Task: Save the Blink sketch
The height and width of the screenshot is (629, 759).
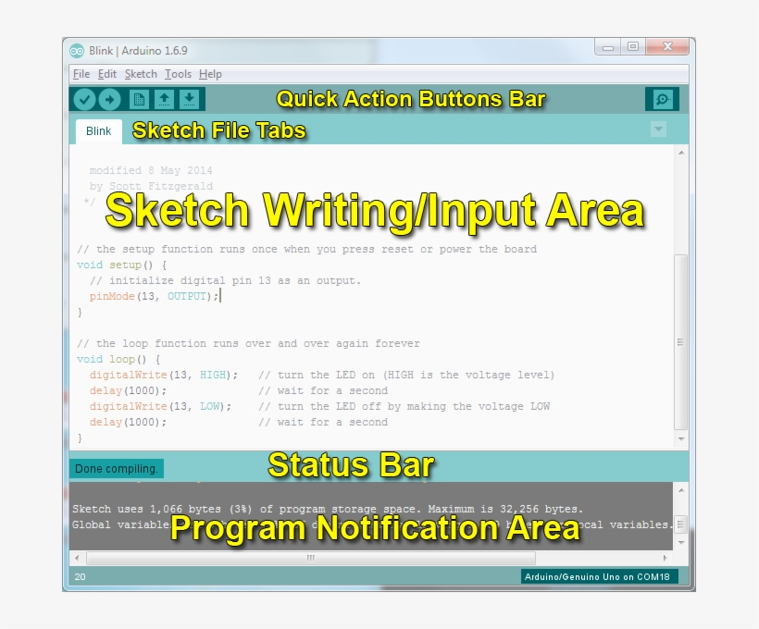Action: (x=189, y=99)
